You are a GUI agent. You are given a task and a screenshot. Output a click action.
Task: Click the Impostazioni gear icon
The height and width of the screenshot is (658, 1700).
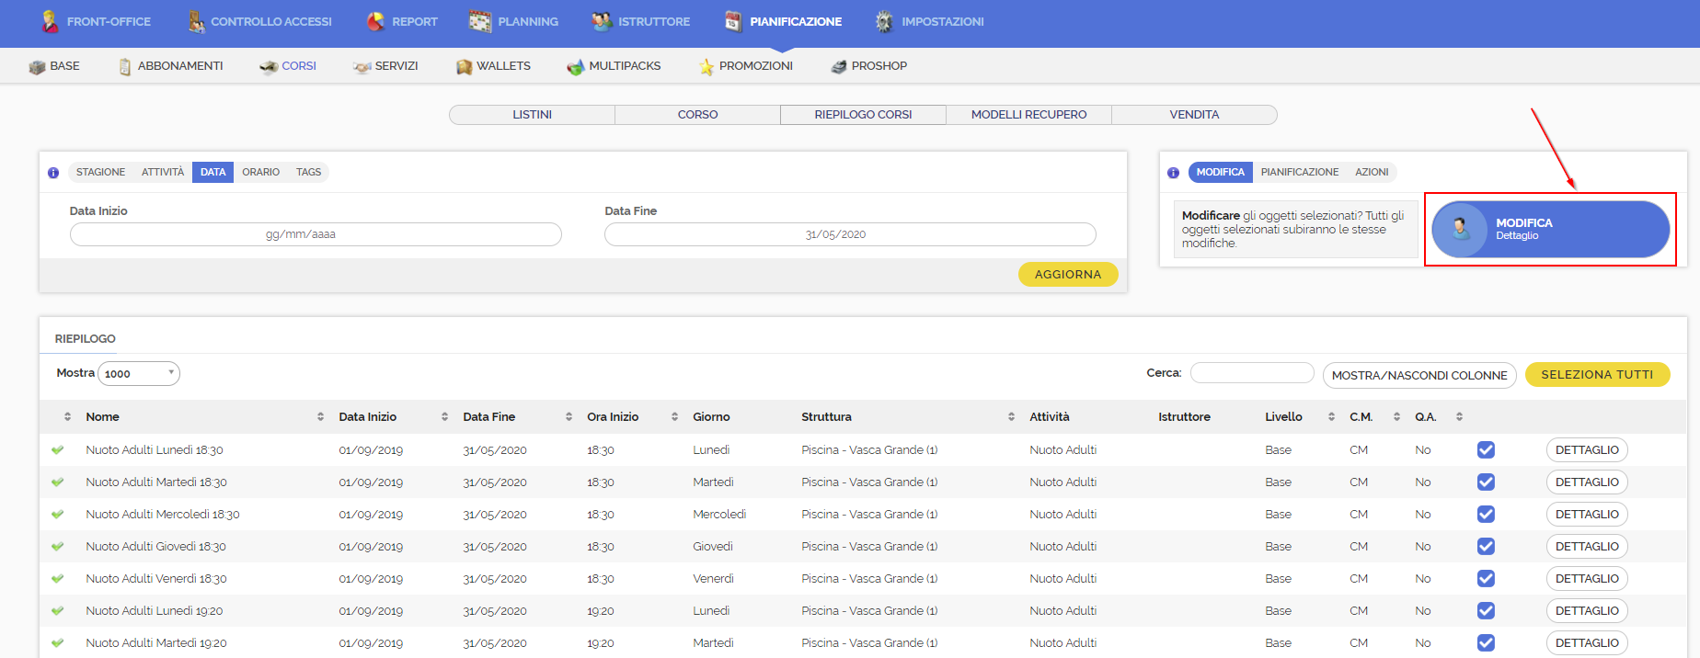(884, 21)
